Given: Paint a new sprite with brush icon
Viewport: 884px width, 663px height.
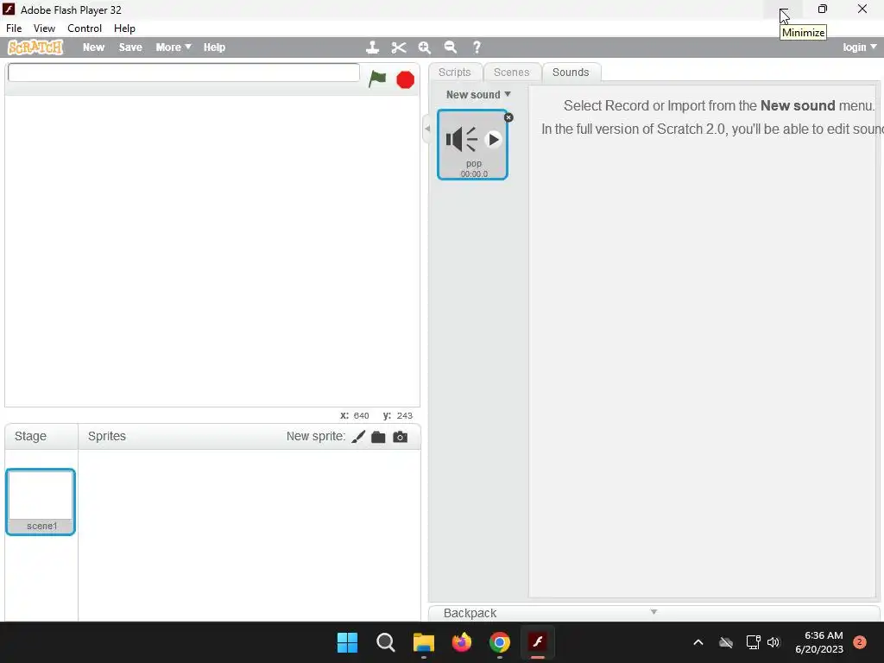Looking at the screenshot, I should pos(358,436).
